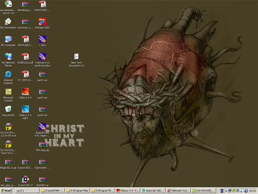This screenshot has width=258, height=194.
Task: Click the system tray clock
Action: tap(253, 191)
